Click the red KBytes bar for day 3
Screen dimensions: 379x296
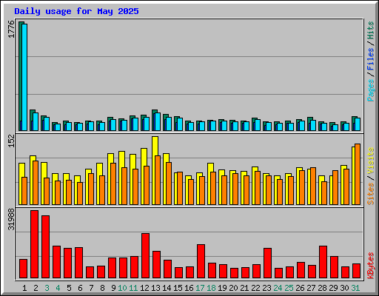pyautogui.click(x=45, y=247)
